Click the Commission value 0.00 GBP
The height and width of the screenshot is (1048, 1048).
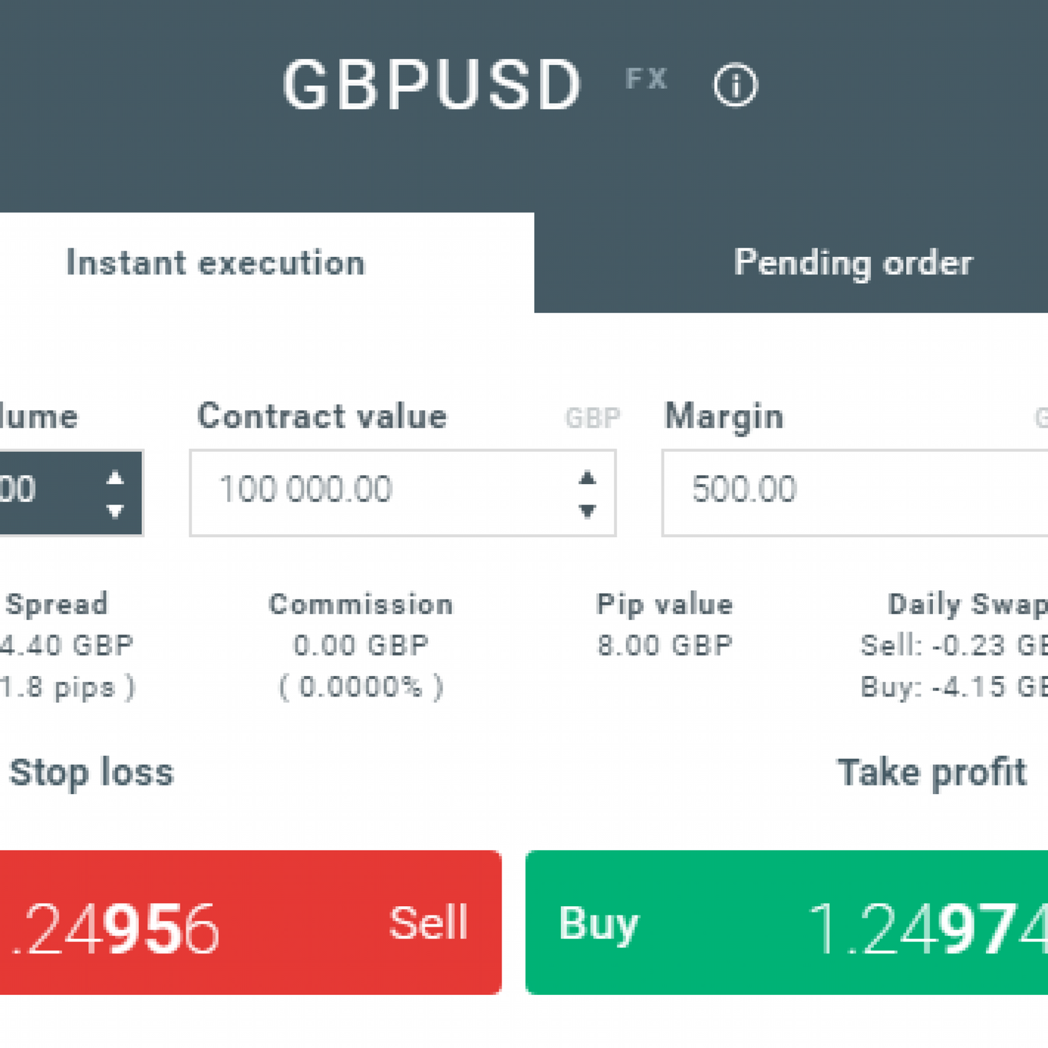(361, 646)
